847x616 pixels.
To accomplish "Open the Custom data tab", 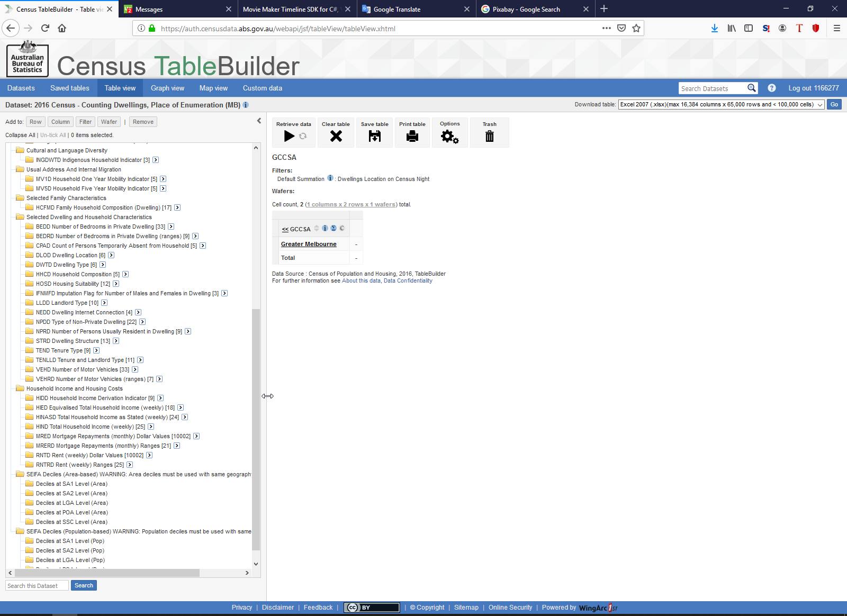I will [x=263, y=88].
